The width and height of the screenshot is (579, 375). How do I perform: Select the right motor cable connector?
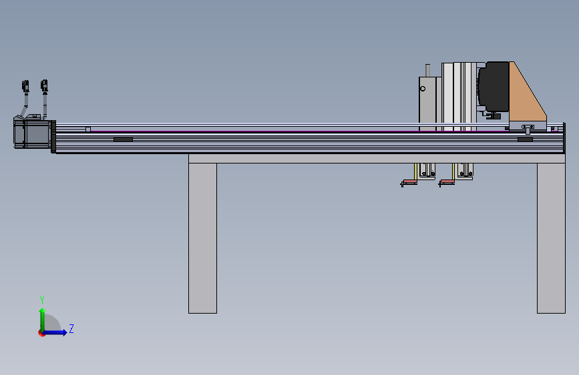point(44,85)
